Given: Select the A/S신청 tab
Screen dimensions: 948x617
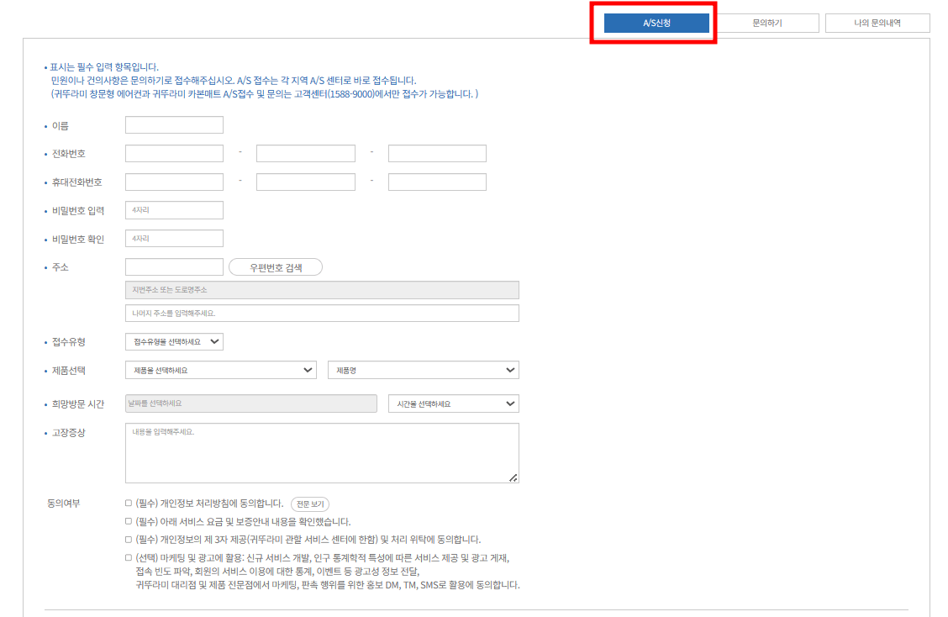Looking at the screenshot, I should pyautogui.click(x=657, y=23).
